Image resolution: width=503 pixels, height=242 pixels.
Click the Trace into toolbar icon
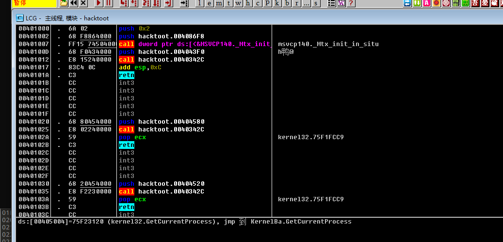click(x=146, y=3)
